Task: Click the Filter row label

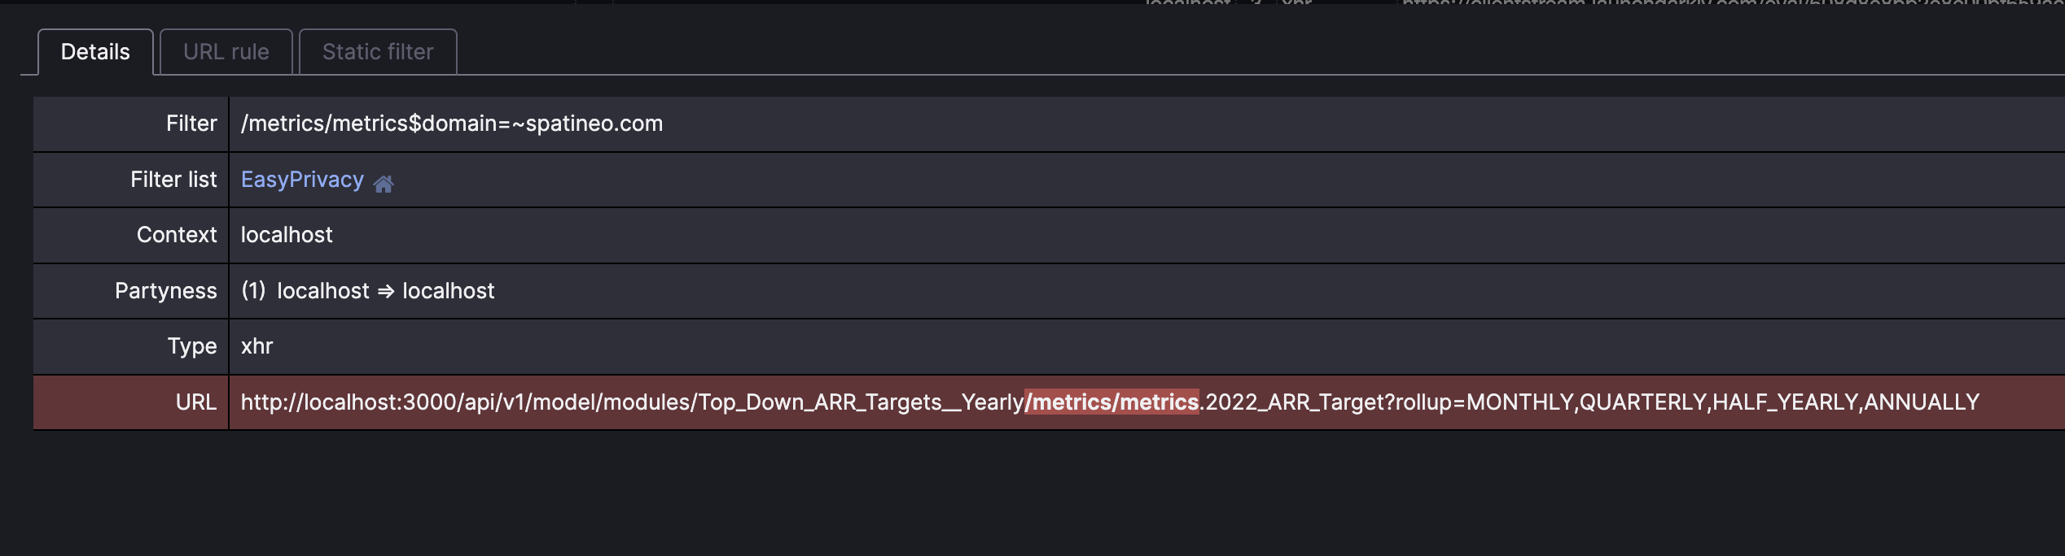Action: click(x=190, y=124)
